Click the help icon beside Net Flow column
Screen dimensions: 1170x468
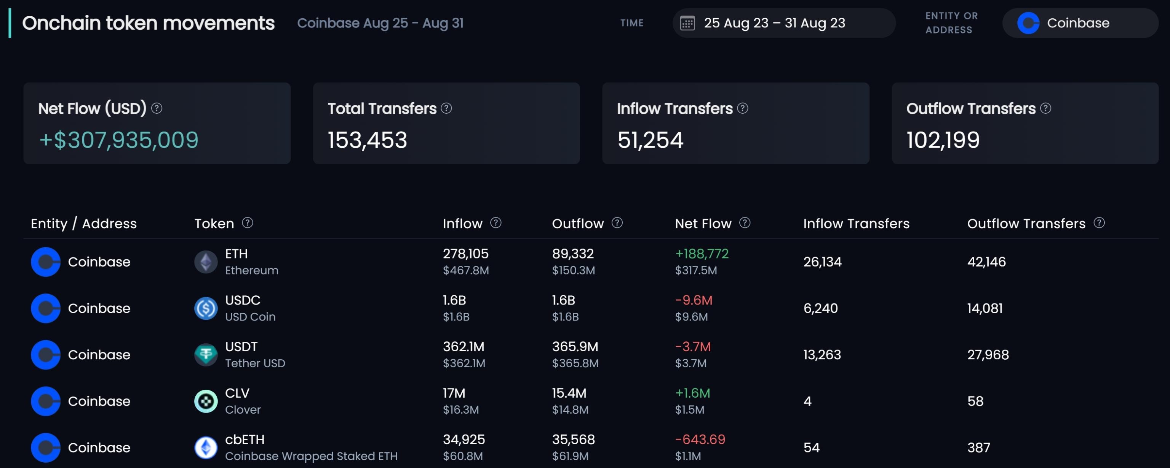pyautogui.click(x=745, y=223)
